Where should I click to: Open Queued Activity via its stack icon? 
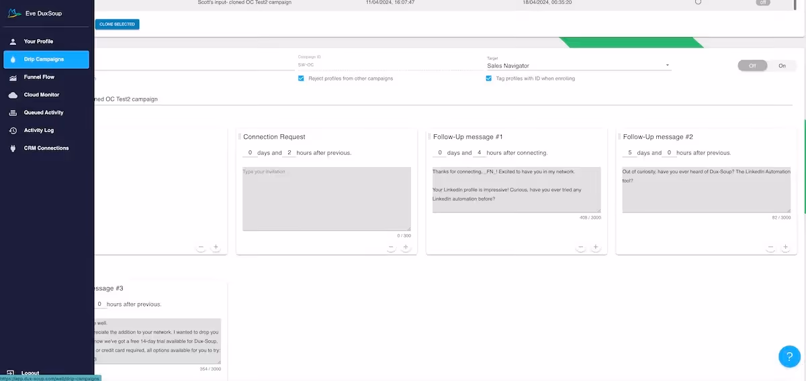coord(13,113)
